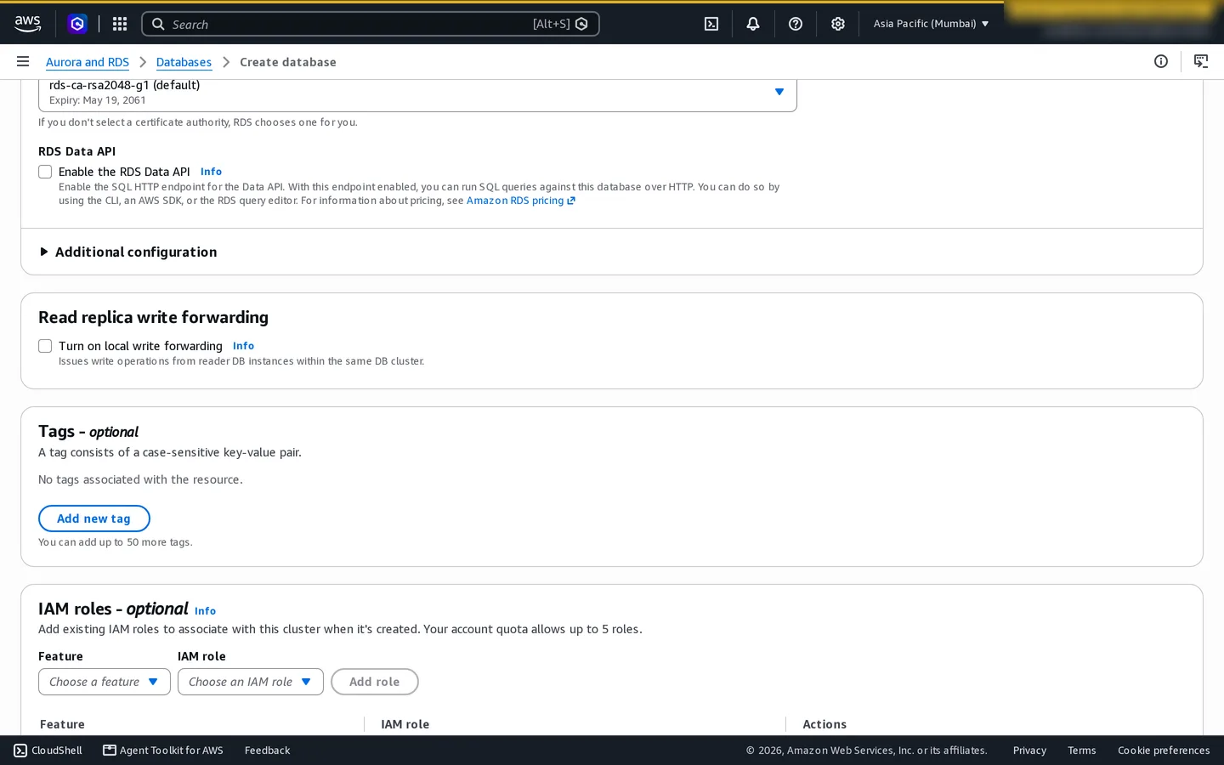The image size is (1224, 765).
Task: Open the AWS home logo
Action: (x=28, y=24)
